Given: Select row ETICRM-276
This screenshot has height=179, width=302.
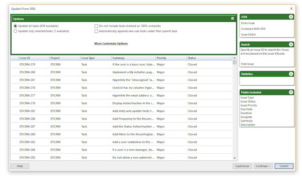Looking at the screenshot, I should (122, 88).
